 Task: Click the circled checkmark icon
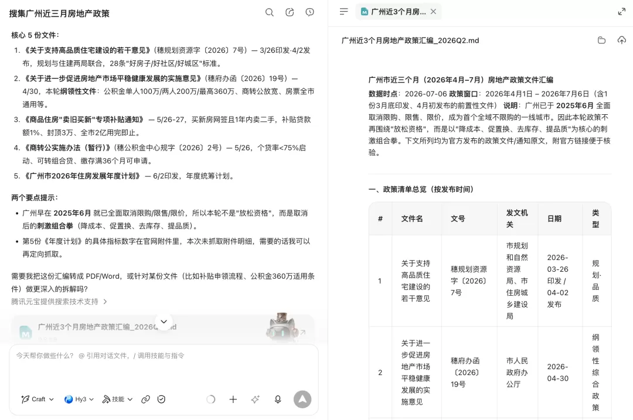[x=162, y=399]
